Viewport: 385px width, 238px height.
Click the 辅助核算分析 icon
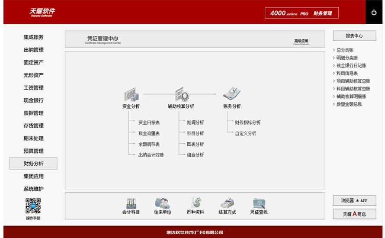[x=181, y=95]
